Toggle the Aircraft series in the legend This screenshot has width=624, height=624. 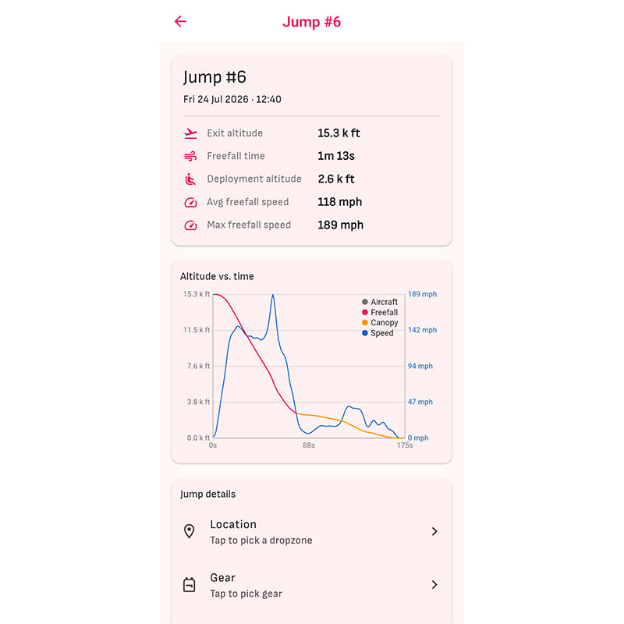[x=380, y=302]
